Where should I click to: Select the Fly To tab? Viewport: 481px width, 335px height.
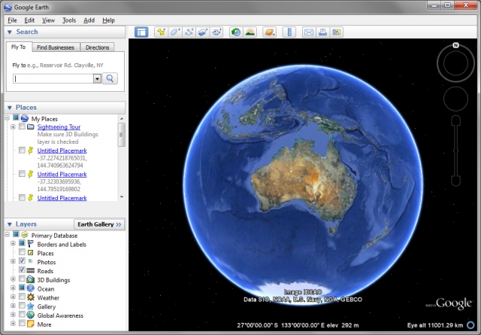click(18, 47)
